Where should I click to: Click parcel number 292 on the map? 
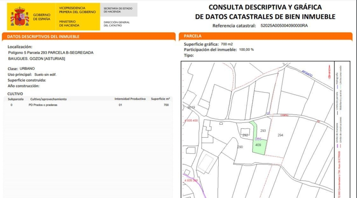tap(245, 135)
